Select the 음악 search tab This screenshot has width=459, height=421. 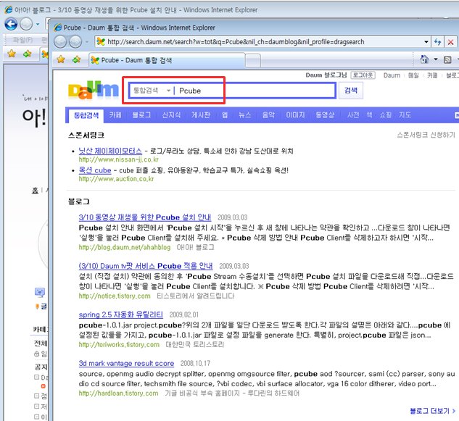coord(268,115)
